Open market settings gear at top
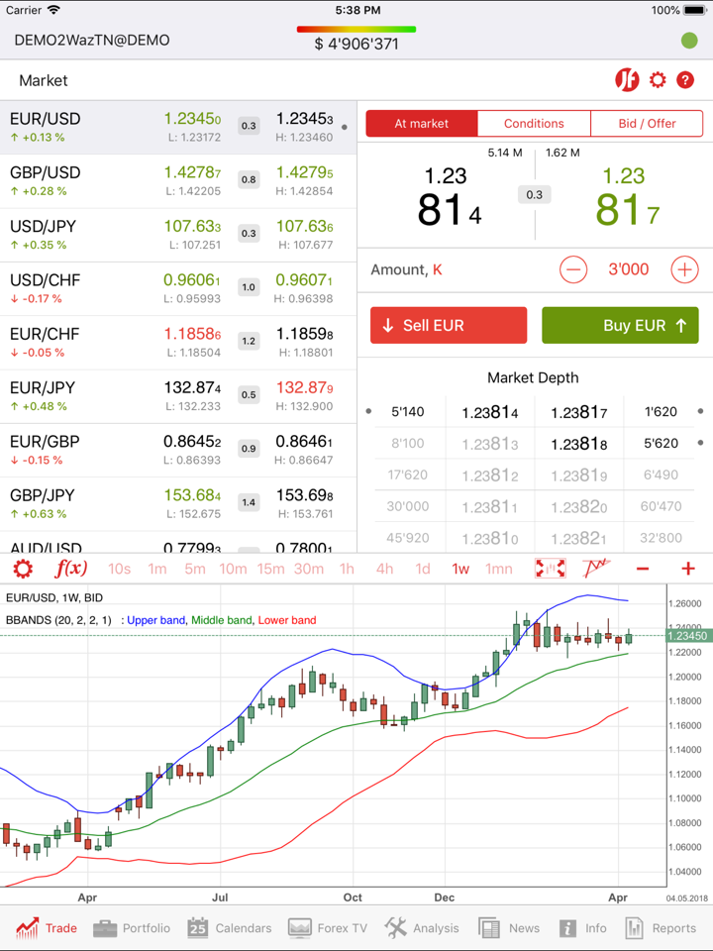Screen dimensions: 713x951 click(658, 80)
